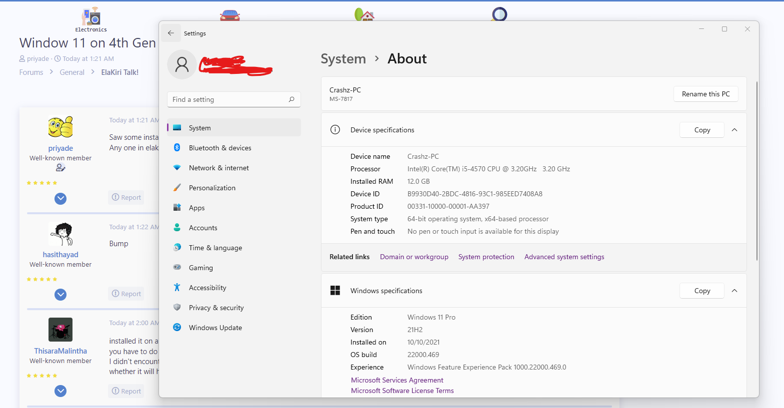Screen dimensions: 784x408
Task: Click the magnifier category icon at top of forum
Action: click(x=499, y=14)
